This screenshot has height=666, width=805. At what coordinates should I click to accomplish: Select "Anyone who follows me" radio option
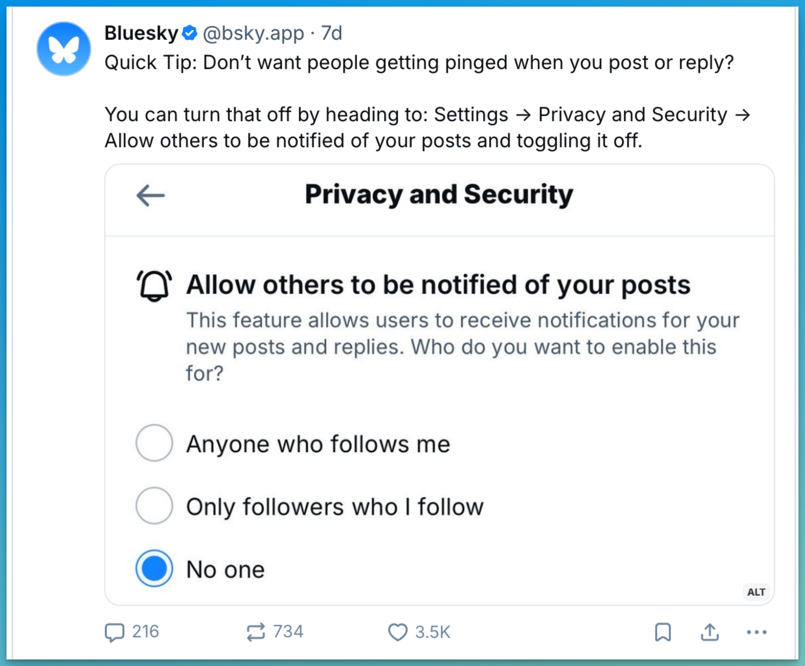[154, 443]
